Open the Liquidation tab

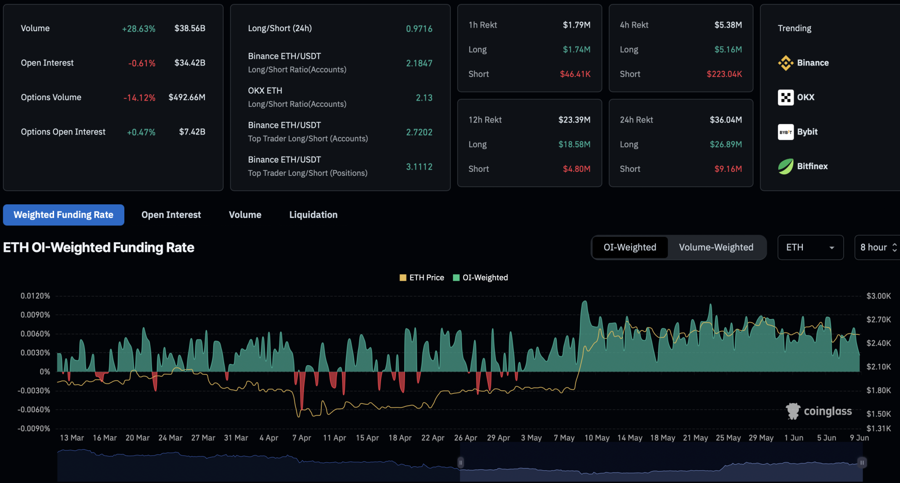(313, 215)
